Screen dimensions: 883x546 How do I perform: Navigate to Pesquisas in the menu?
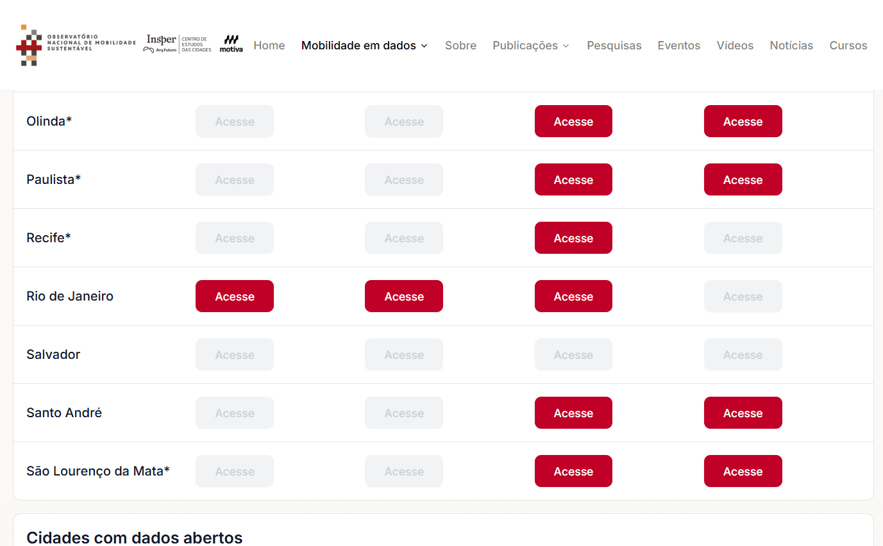pos(614,45)
